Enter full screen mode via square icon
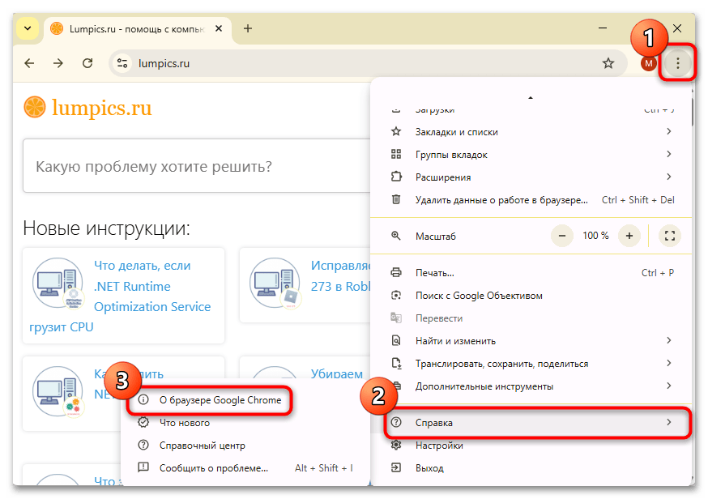 click(x=670, y=236)
